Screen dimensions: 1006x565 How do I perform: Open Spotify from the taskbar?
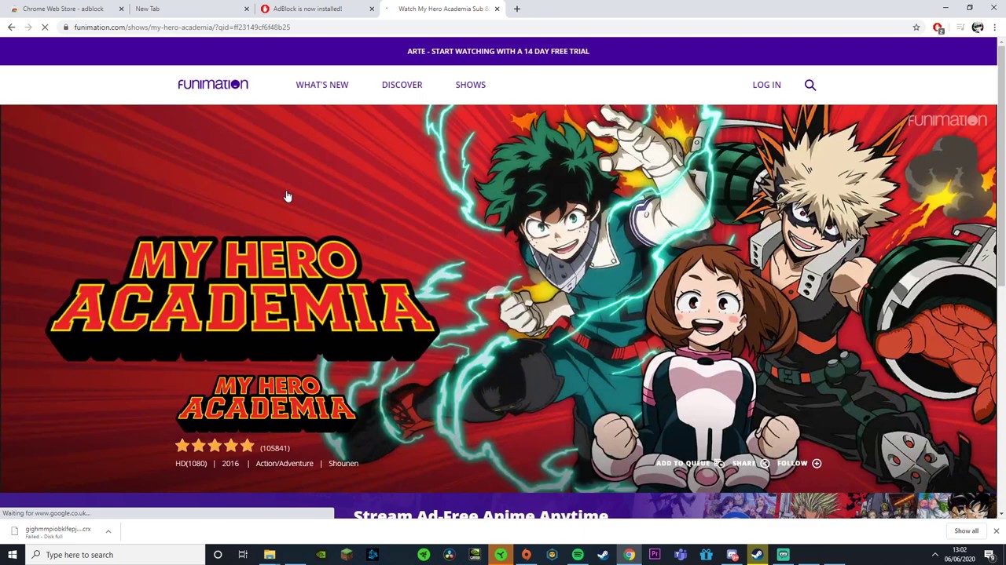coord(578,555)
